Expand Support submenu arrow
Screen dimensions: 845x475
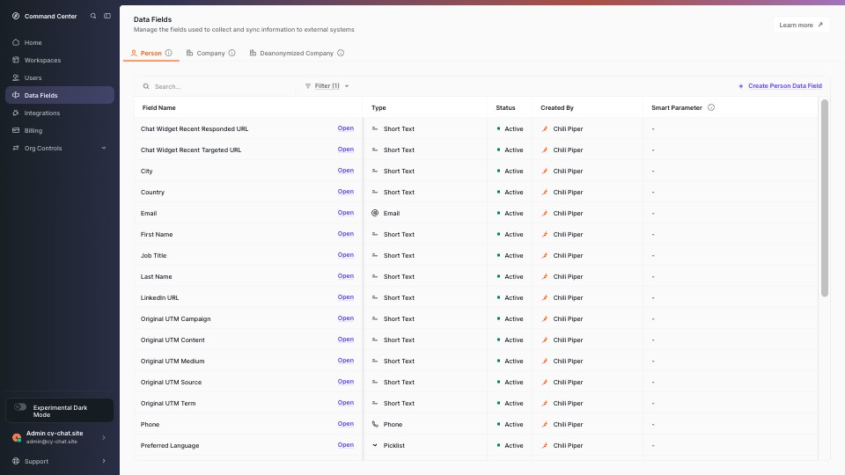[104, 461]
